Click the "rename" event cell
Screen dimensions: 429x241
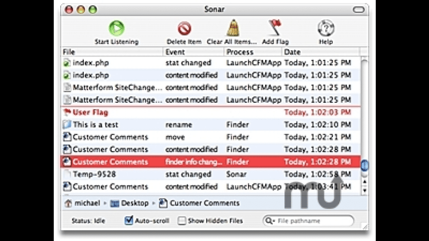coord(179,125)
